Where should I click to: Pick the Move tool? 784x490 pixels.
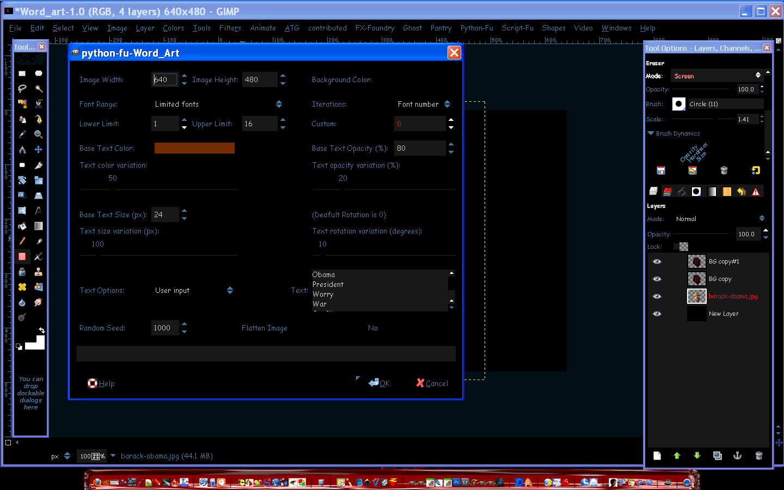pyautogui.click(x=39, y=149)
